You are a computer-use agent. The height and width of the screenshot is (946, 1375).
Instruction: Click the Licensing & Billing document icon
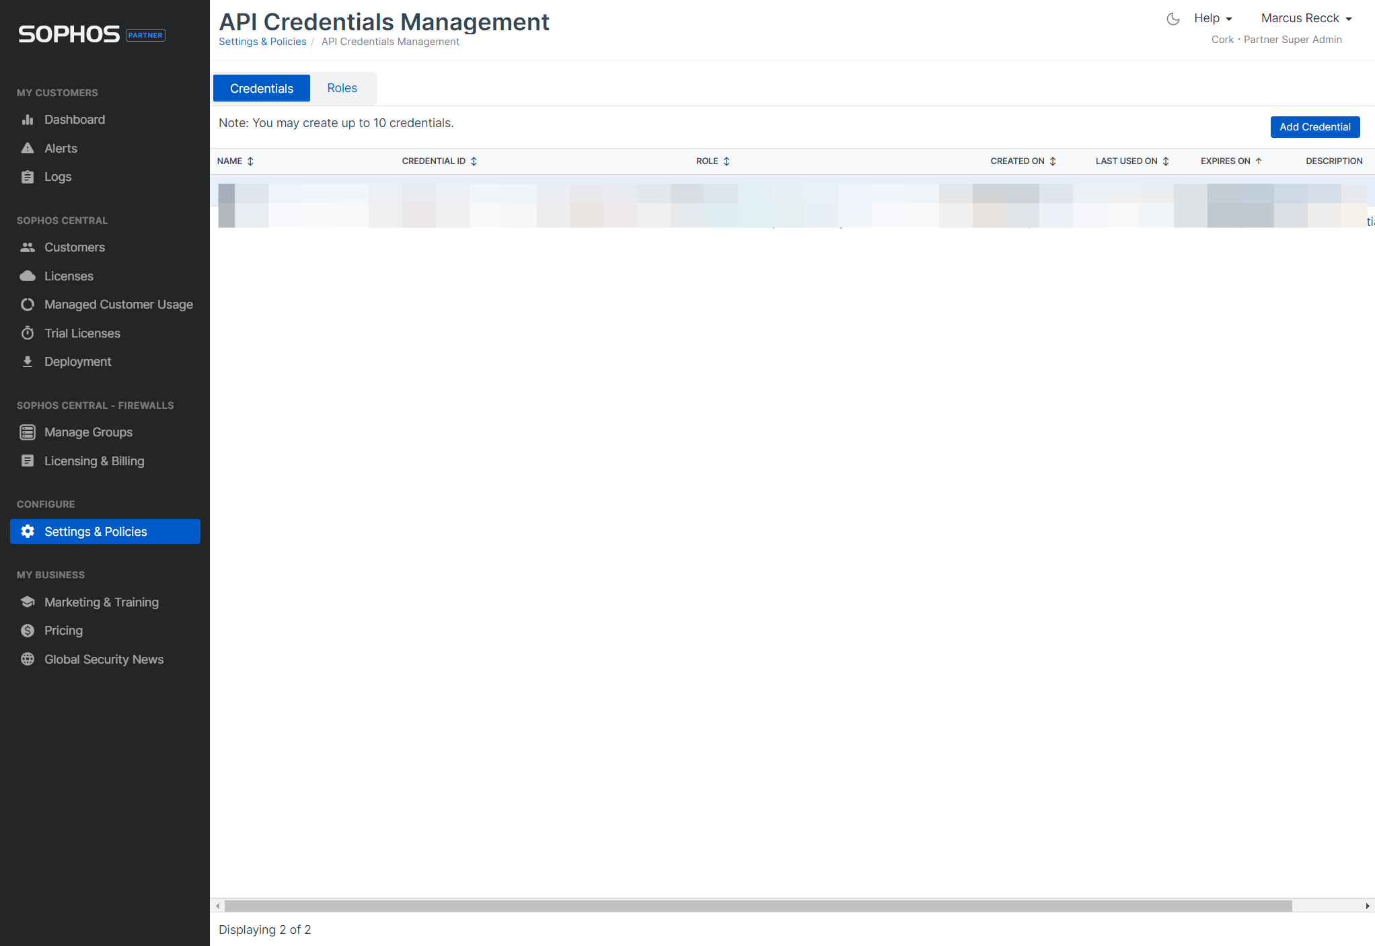(28, 461)
